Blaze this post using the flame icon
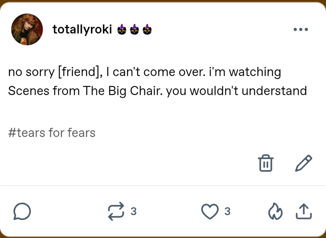 pos(275,212)
